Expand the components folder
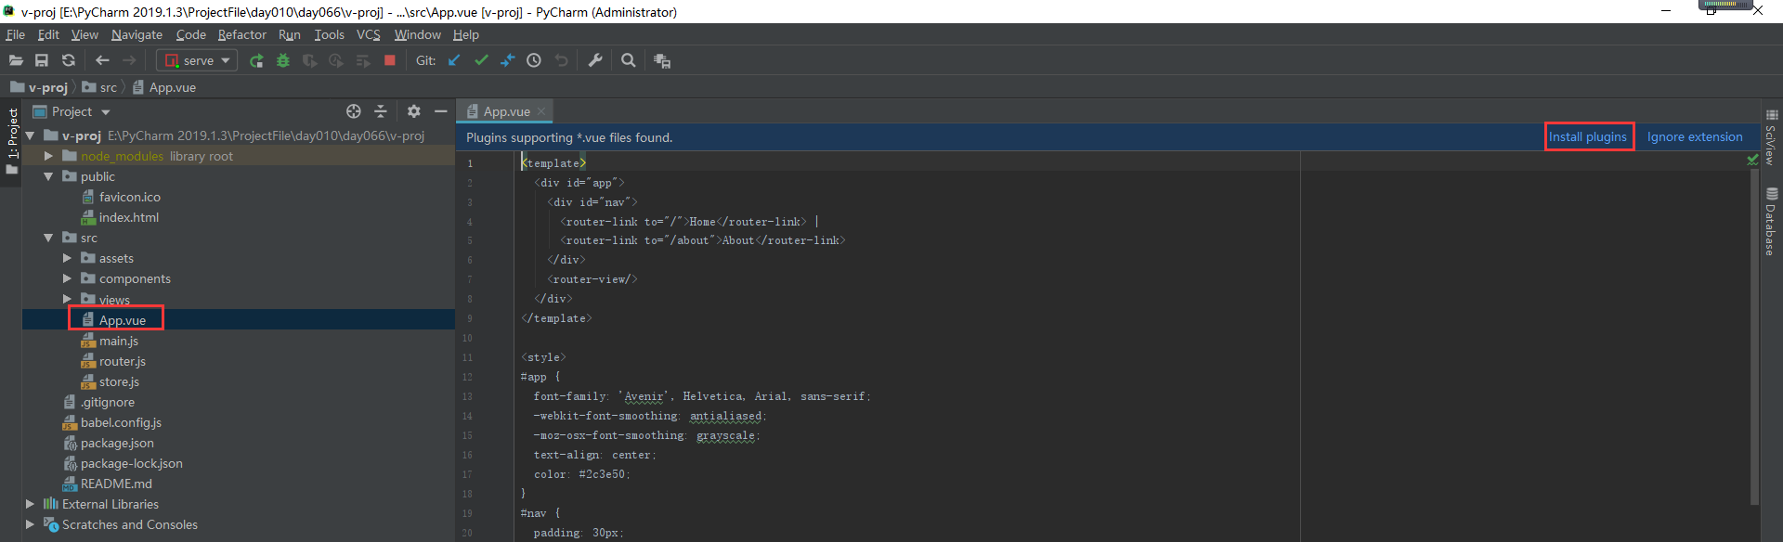 point(67,278)
